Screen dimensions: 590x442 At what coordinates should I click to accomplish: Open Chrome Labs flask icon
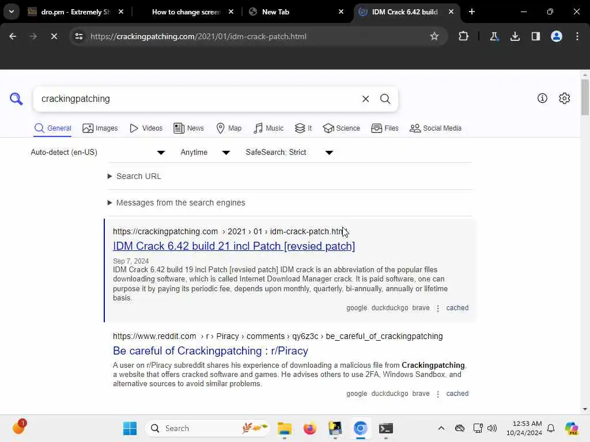coord(494,36)
